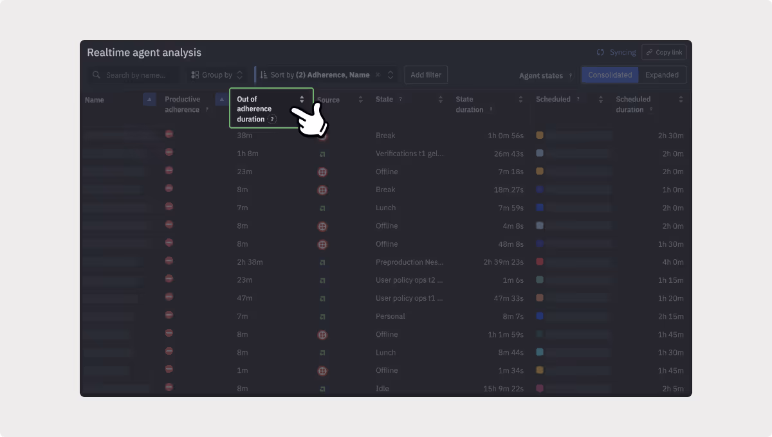
Task: Click the Syncing refresh icon
Action: pos(600,53)
